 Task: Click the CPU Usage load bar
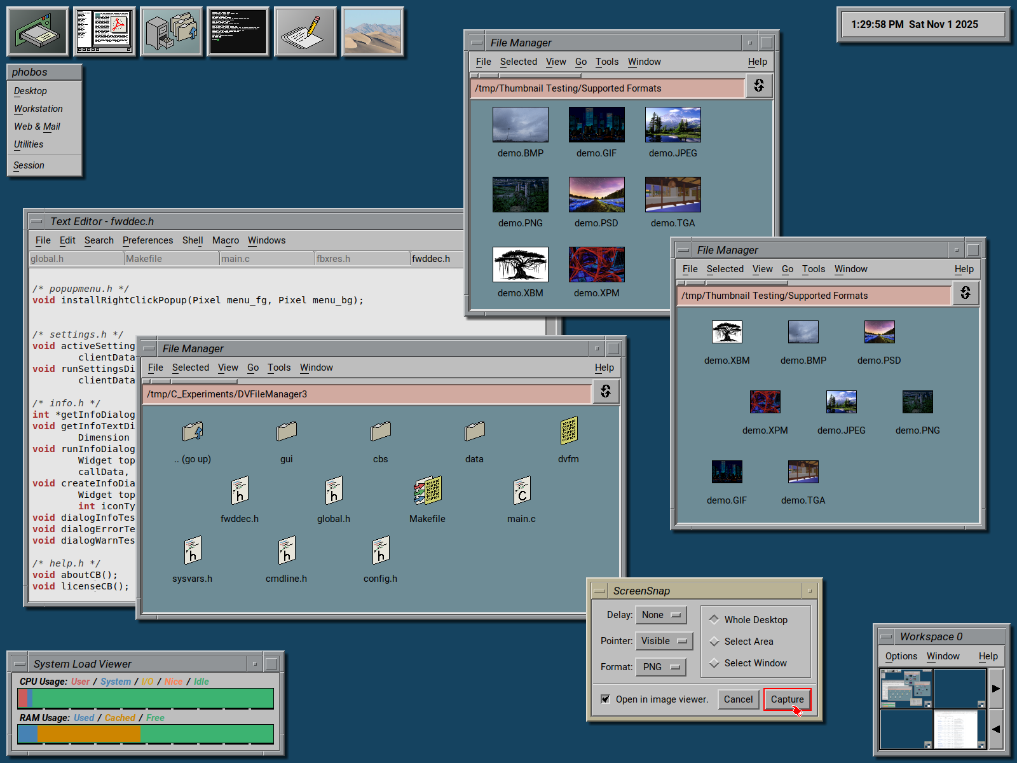[x=146, y=698]
